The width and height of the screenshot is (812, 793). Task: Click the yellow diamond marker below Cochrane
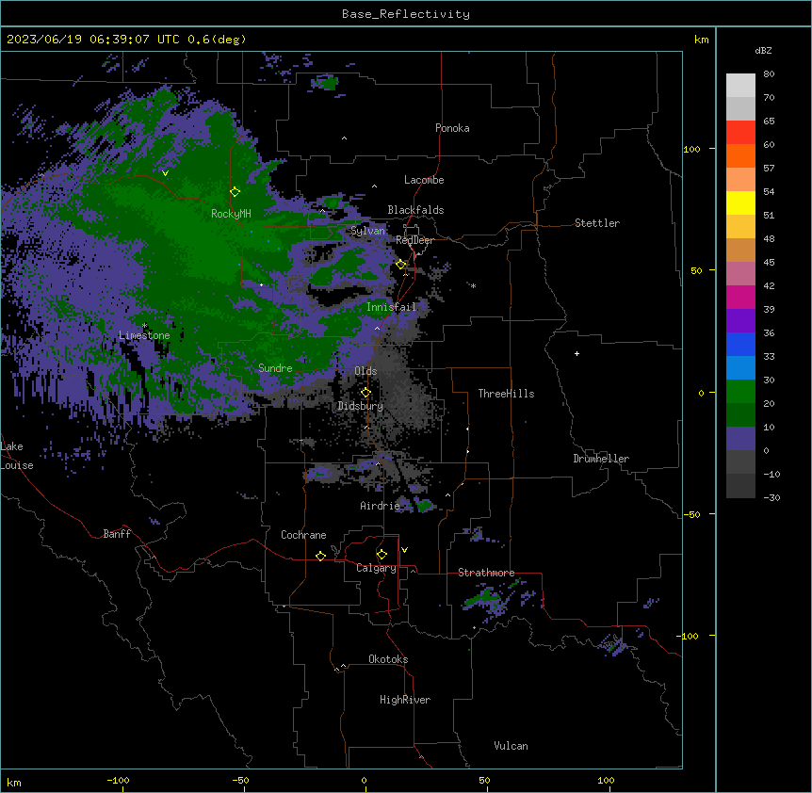320,556
